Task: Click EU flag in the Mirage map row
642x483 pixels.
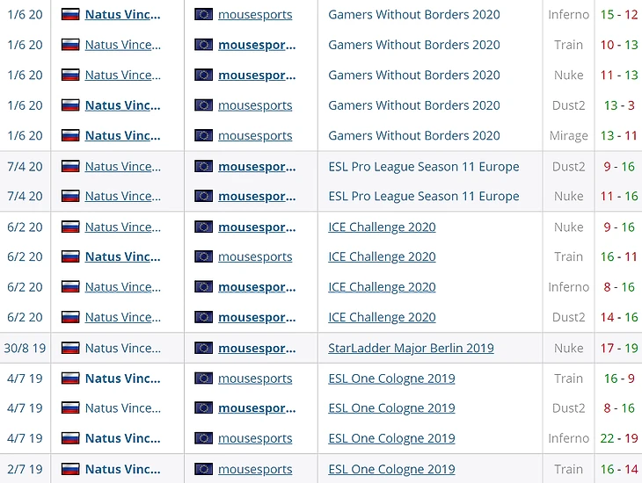Action: pos(204,135)
